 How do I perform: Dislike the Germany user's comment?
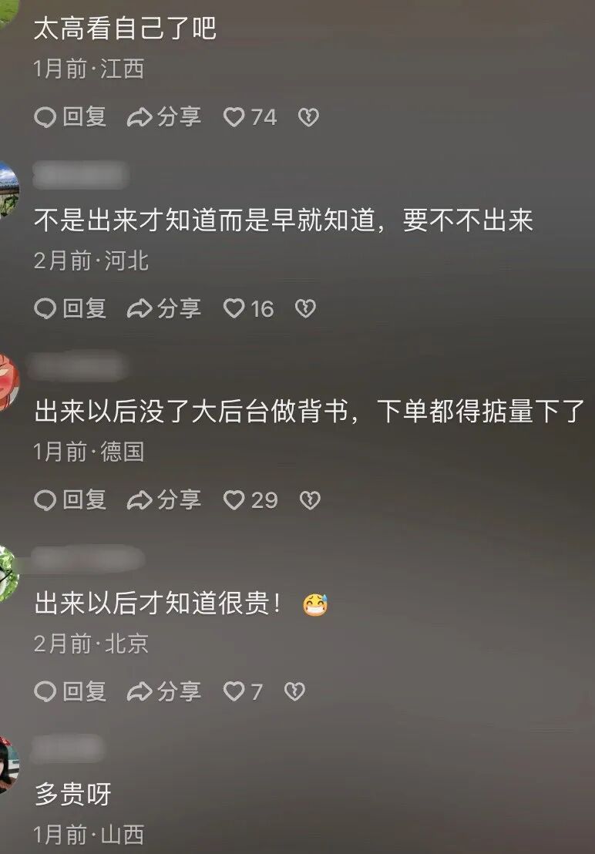[310, 500]
